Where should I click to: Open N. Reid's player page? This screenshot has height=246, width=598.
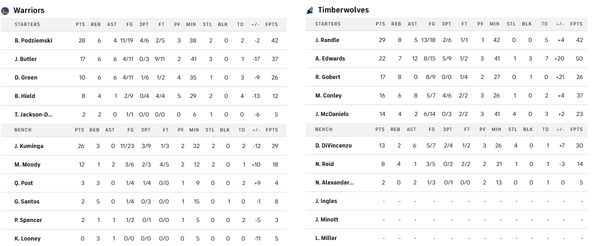[324, 164]
